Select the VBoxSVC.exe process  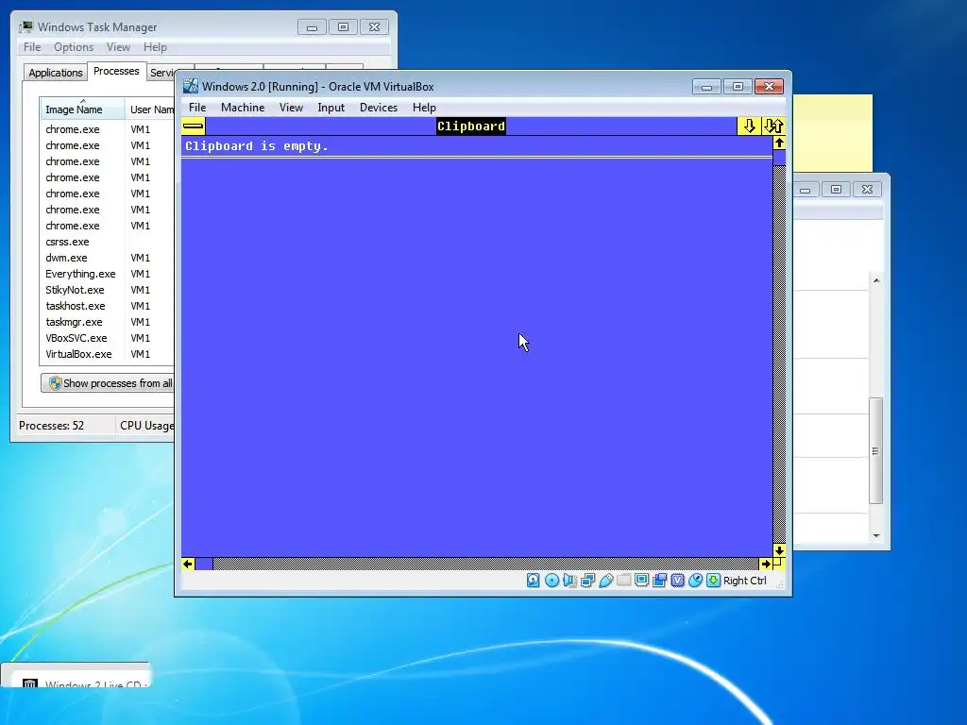[x=108, y=338]
